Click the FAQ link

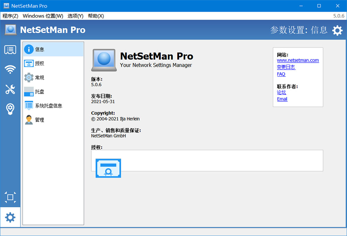click(281, 74)
